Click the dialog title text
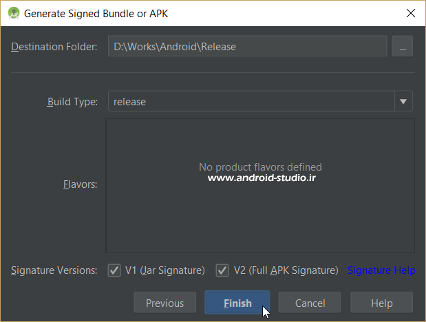This screenshot has width=426, height=322. [96, 13]
